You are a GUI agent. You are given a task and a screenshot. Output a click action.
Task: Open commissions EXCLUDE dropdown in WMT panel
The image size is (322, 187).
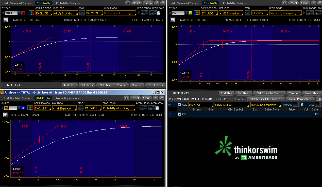click(x=44, y=13)
